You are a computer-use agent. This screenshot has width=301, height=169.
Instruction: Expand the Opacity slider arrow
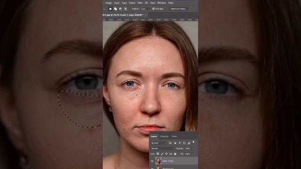(193, 148)
